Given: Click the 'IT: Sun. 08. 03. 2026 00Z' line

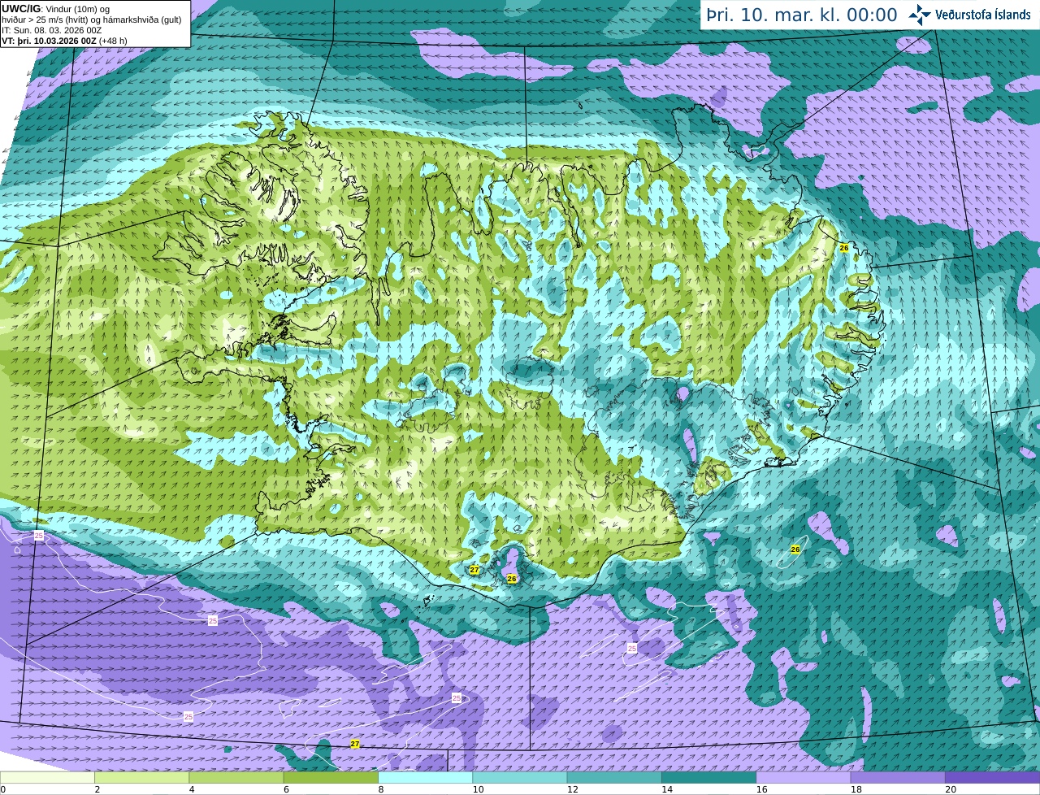Looking at the screenshot, I should click(51, 30).
